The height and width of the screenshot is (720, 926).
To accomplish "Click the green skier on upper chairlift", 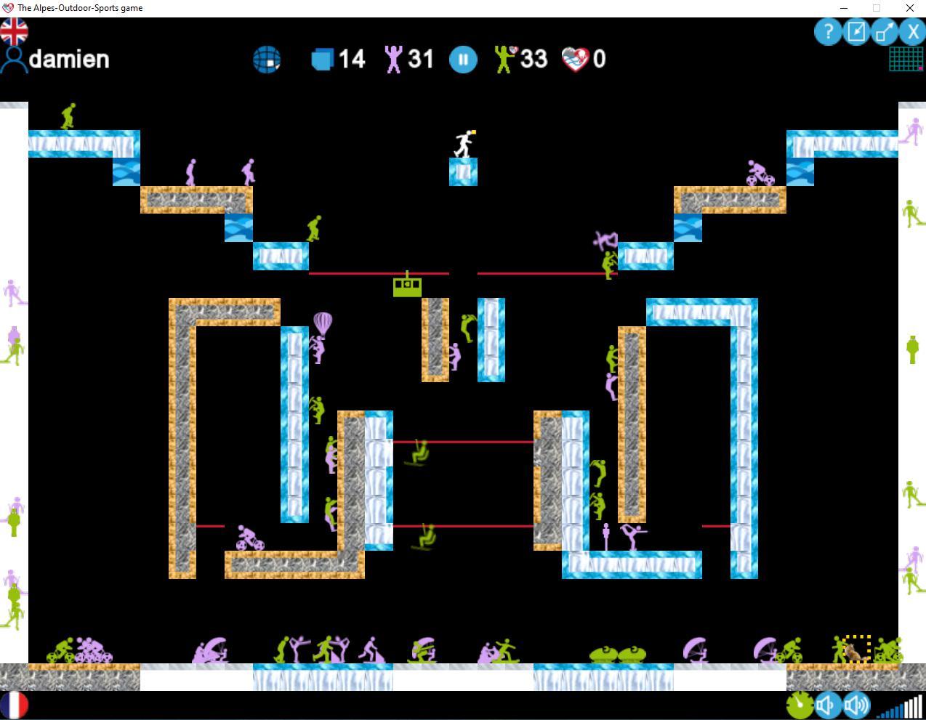I will coord(418,453).
